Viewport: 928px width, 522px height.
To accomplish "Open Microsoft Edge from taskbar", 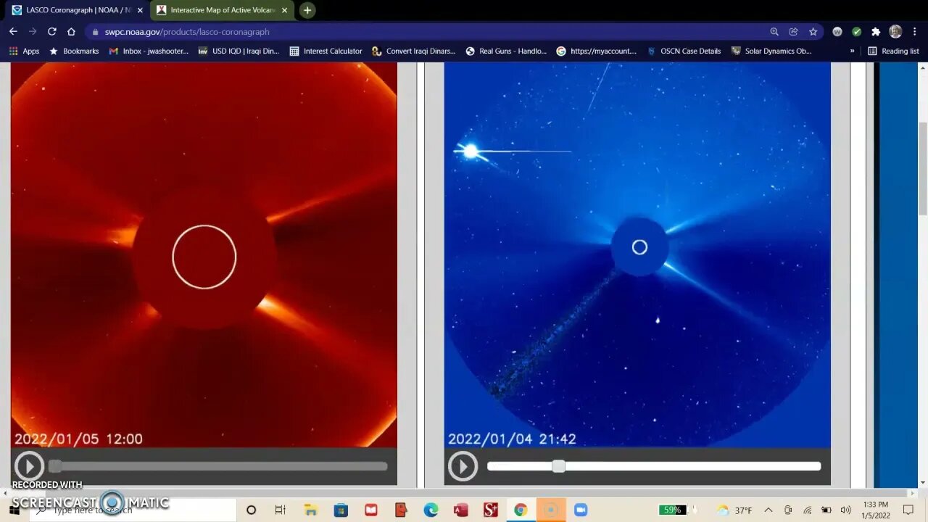I will (431, 510).
